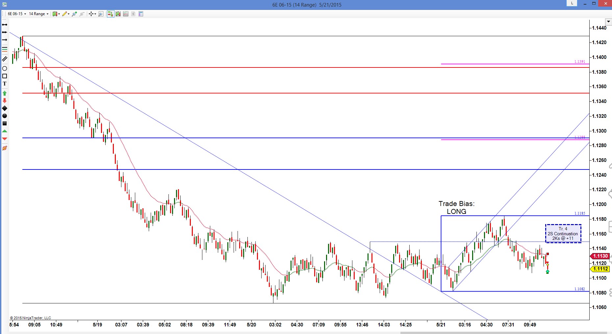This screenshot has width=612, height=334.
Task: Select the black filled Square marker tool
Action: click(x=5, y=123)
